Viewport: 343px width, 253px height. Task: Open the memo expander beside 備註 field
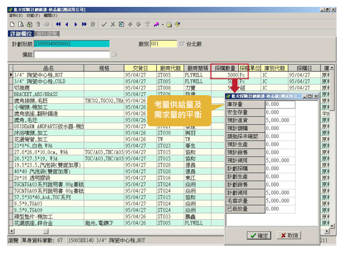pyautogui.click(x=114, y=54)
